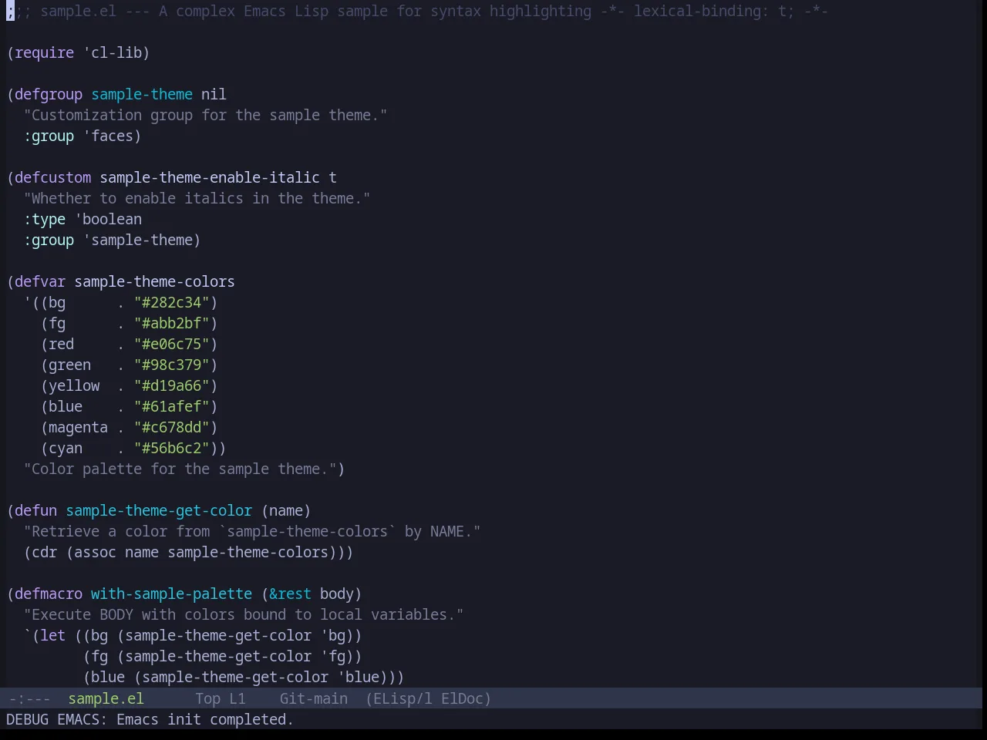The image size is (987, 740).
Task: Click the ElDoc minor mode indicator
Action: tap(462, 698)
